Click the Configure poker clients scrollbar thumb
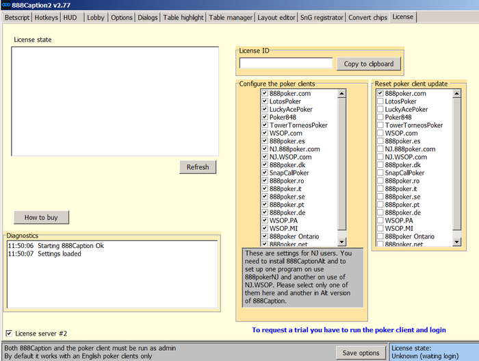This screenshot has height=361, width=479. tap(342, 164)
